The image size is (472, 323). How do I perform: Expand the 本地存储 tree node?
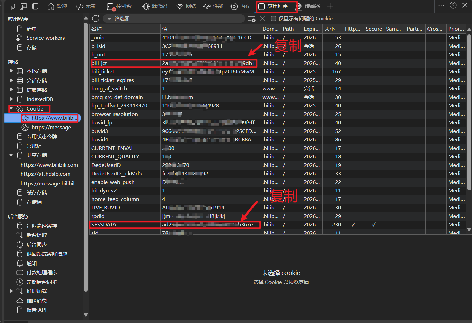click(x=11, y=71)
